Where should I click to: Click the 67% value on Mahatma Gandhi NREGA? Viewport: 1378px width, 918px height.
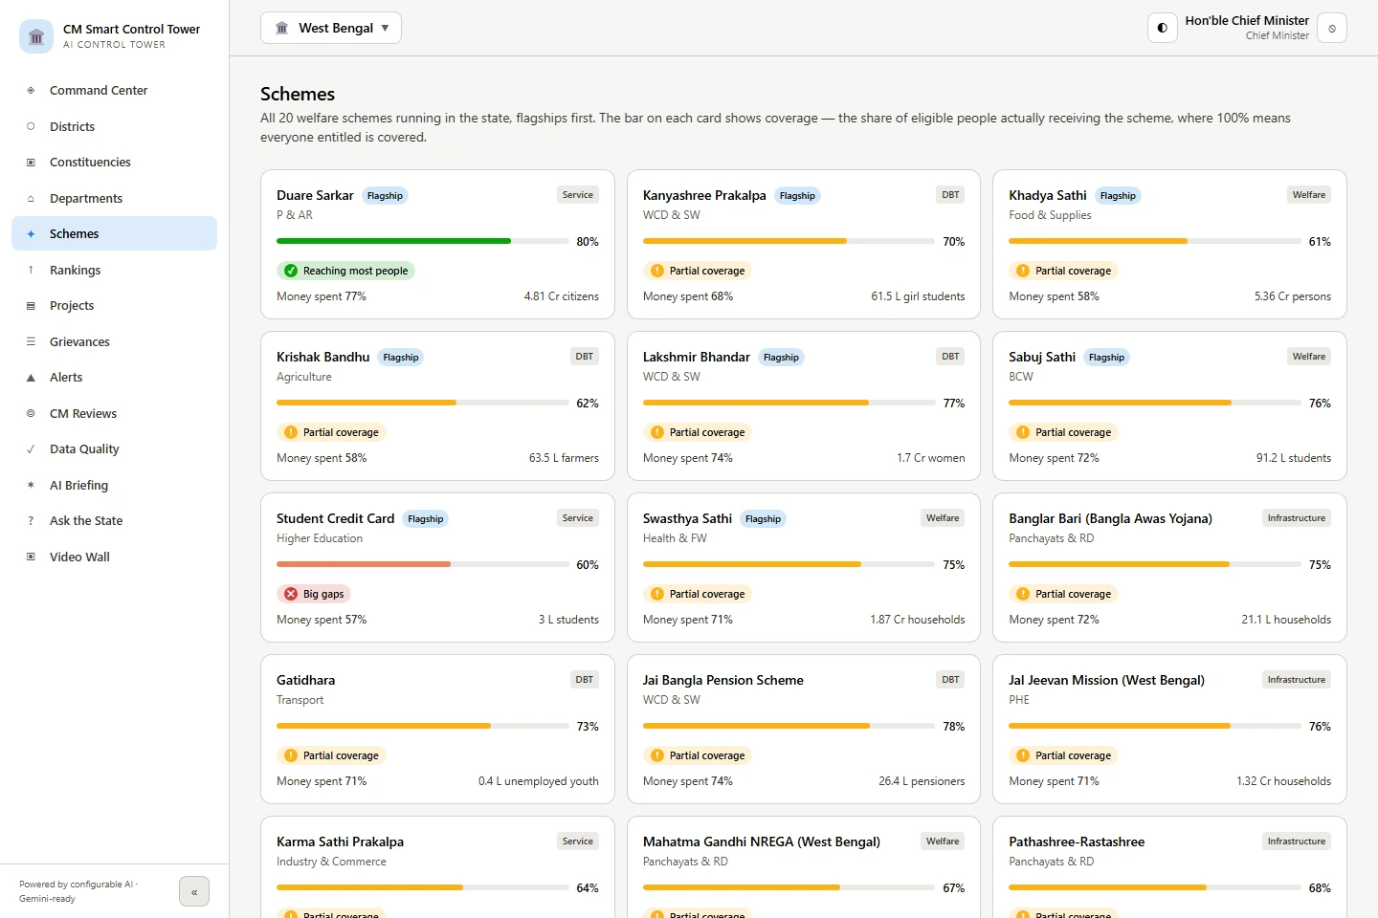click(x=954, y=888)
